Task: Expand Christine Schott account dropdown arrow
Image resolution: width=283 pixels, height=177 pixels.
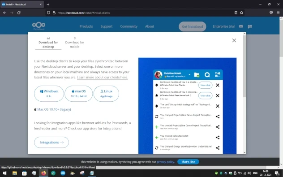Action: click(189, 74)
